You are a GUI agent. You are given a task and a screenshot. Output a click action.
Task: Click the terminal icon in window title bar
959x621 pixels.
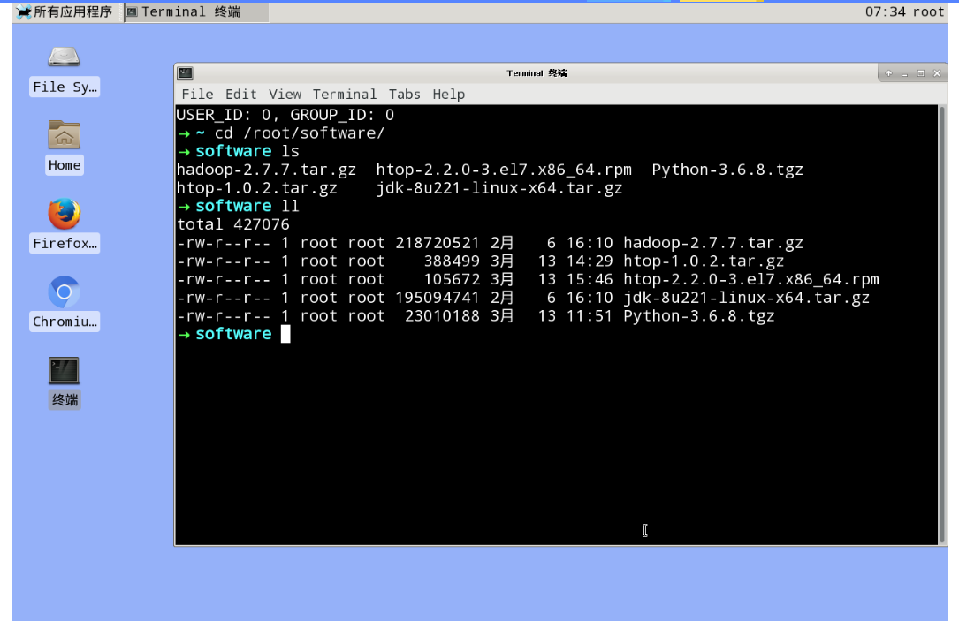[x=186, y=73]
